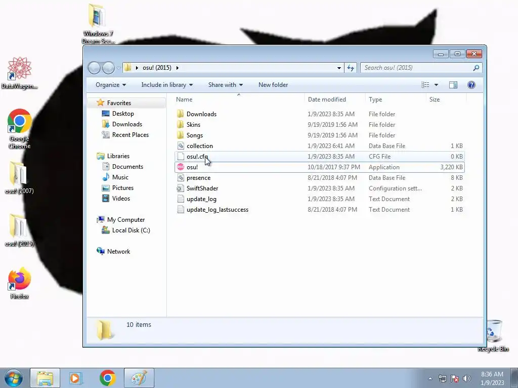This screenshot has height=388, width=518.
Task: Click the search magnifier icon
Action: click(476, 68)
